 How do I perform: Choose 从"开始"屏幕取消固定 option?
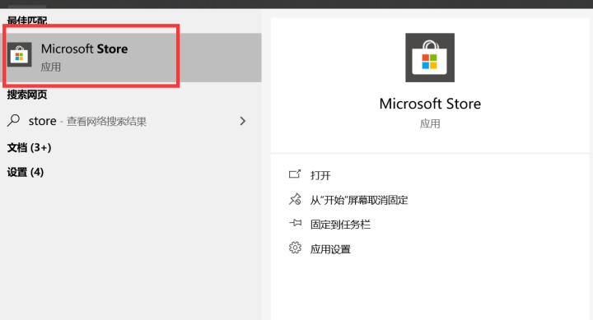(359, 200)
